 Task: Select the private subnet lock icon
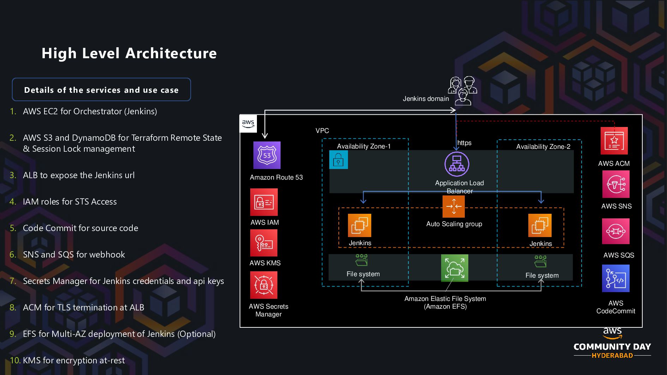pyautogui.click(x=338, y=159)
